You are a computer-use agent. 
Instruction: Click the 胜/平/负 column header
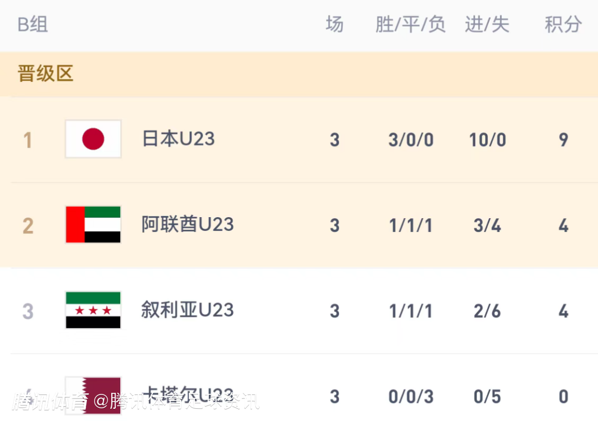tap(410, 25)
